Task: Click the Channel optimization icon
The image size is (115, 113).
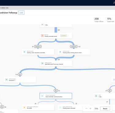Action: point(42,96)
